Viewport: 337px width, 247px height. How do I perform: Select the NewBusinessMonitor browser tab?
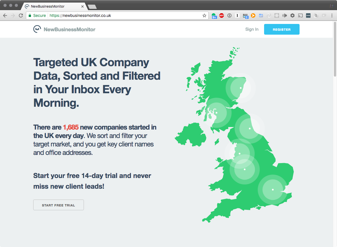(54, 6)
